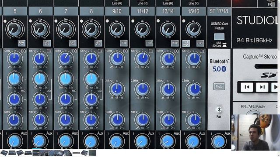This screenshot has height=157, width=280.
Task: Mute the Bluetooth channel
Action: click(219, 86)
